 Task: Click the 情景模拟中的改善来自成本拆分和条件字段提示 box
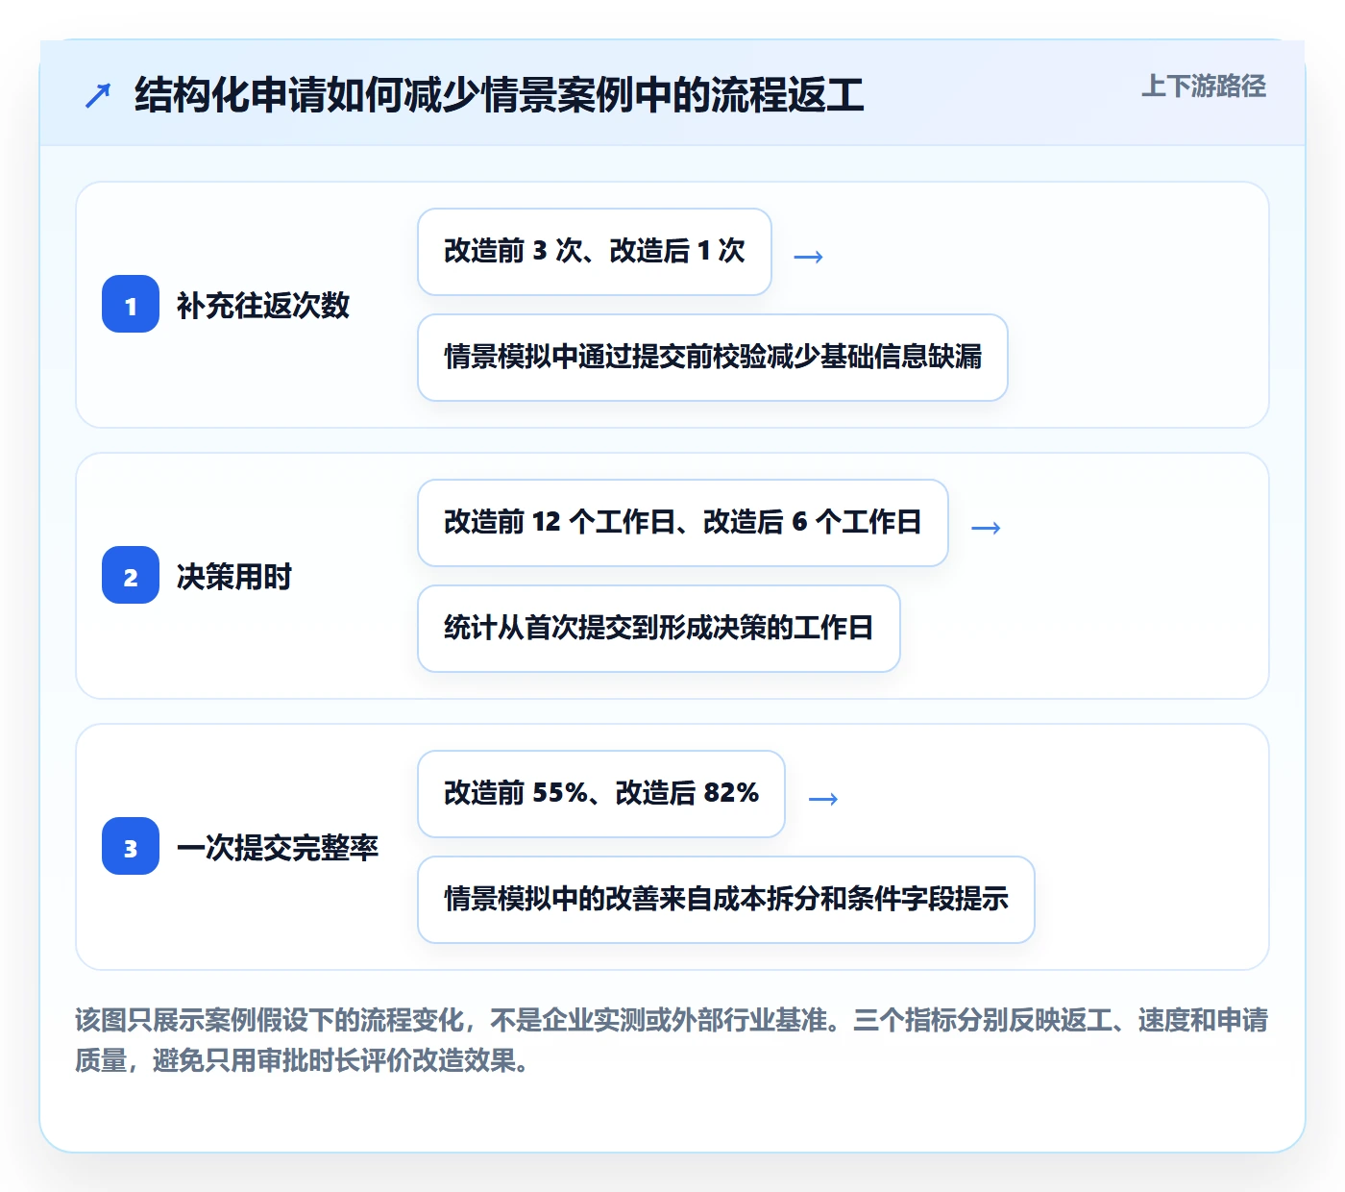point(726,900)
